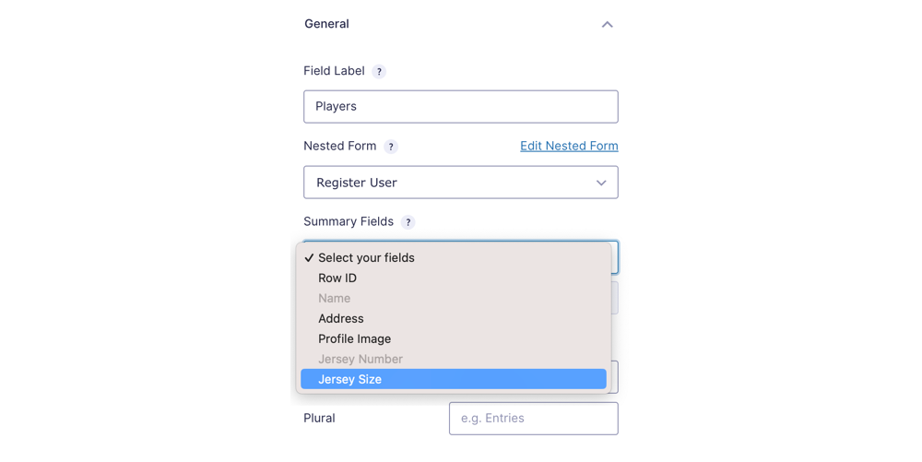Click the checkmark beside Select your fields
Image resolution: width=922 pixels, height=462 pixels.
coord(309,258)
